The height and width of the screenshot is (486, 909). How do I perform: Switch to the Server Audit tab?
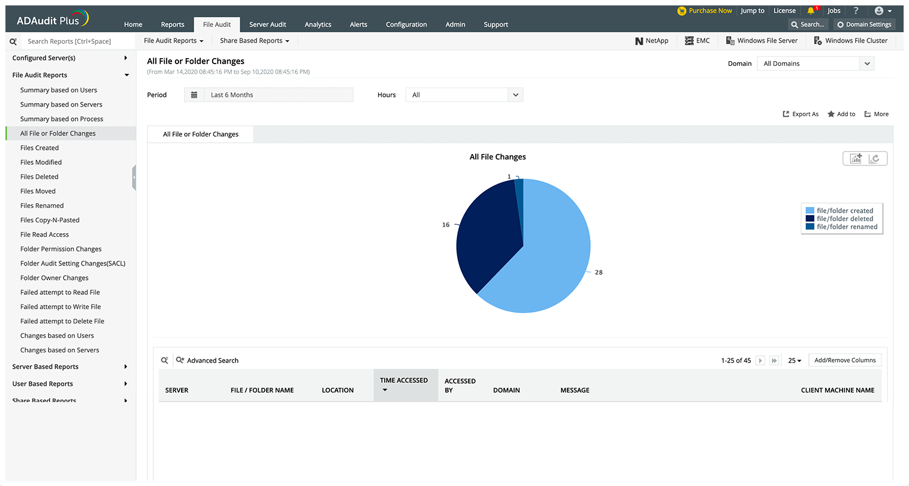point(267,25)
